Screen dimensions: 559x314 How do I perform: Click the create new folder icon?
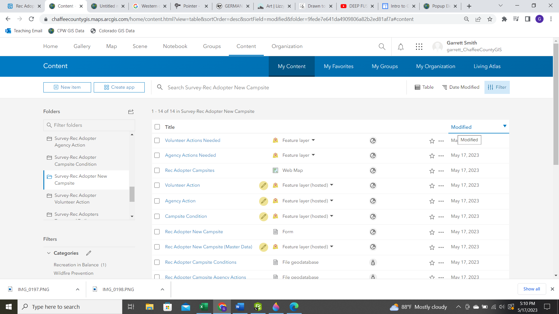click(131, 112)
